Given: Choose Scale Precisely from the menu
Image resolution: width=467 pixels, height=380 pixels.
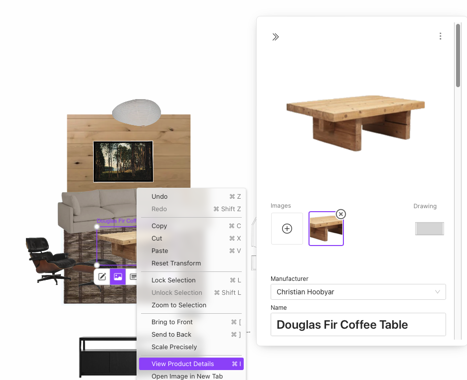Looking at the screenshot, I should click(x=174, y=347).
